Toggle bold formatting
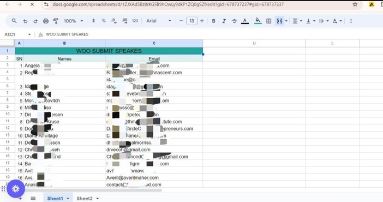 coord(213,21)
